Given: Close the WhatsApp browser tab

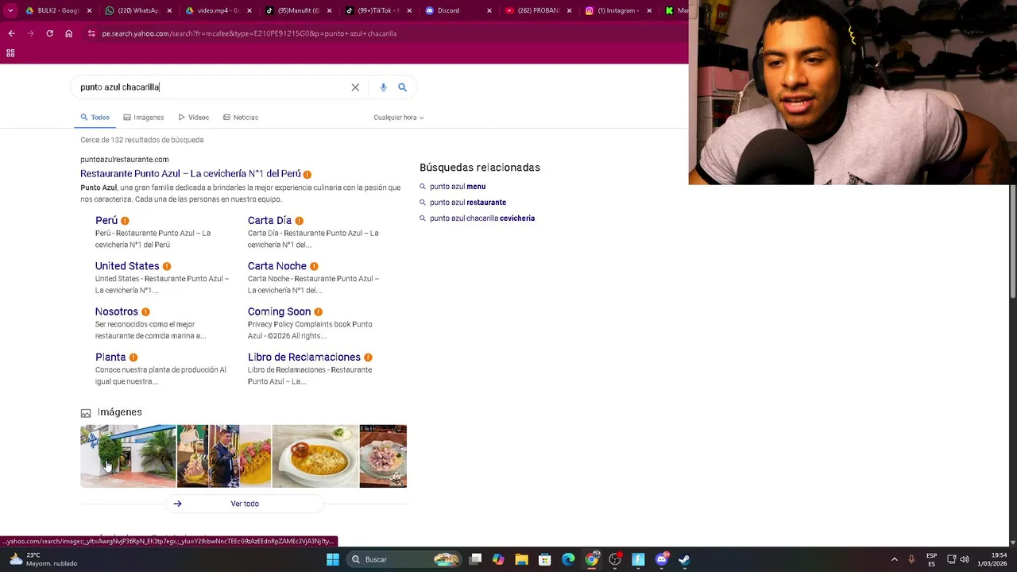Looking at the screenshot, I should pos(169,10).
